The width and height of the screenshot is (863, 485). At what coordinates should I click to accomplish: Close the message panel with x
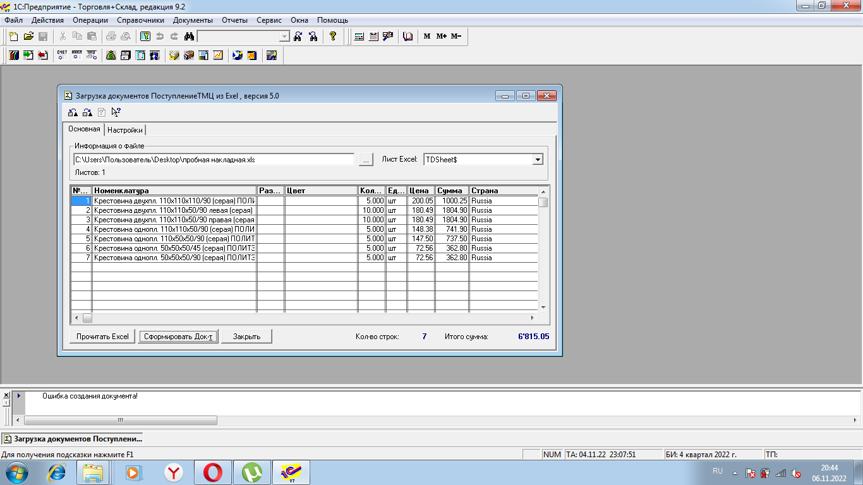pyautogui.click(x=7, y=395)
